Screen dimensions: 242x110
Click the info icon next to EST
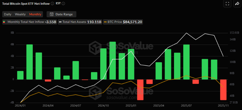[x=63, y=3]
